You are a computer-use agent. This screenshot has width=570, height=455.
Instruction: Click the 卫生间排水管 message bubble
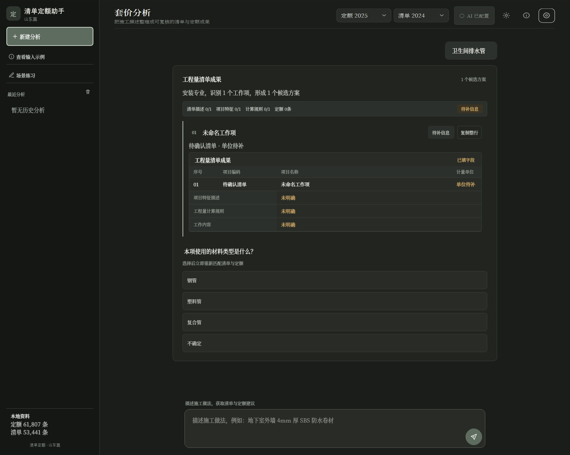(x=471, y=51)
